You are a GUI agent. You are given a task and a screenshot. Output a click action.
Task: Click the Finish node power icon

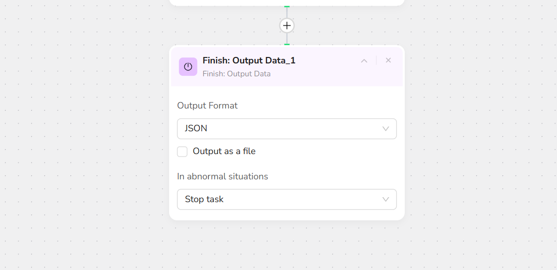[x=188, y=67]
